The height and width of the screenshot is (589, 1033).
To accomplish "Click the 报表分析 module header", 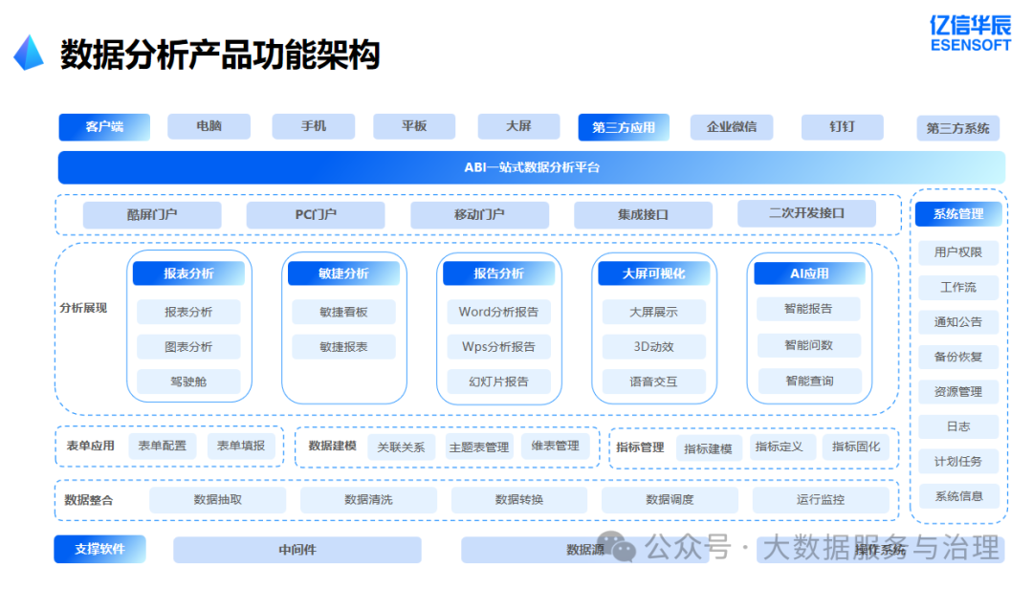I will (188, 273).
